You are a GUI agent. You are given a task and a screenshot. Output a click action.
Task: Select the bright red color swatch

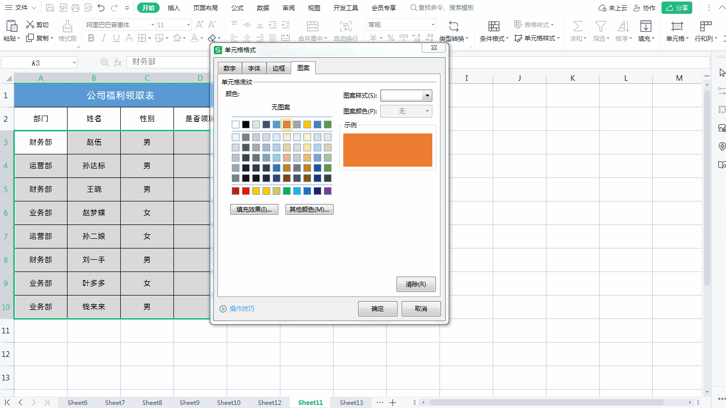[246, 191]
